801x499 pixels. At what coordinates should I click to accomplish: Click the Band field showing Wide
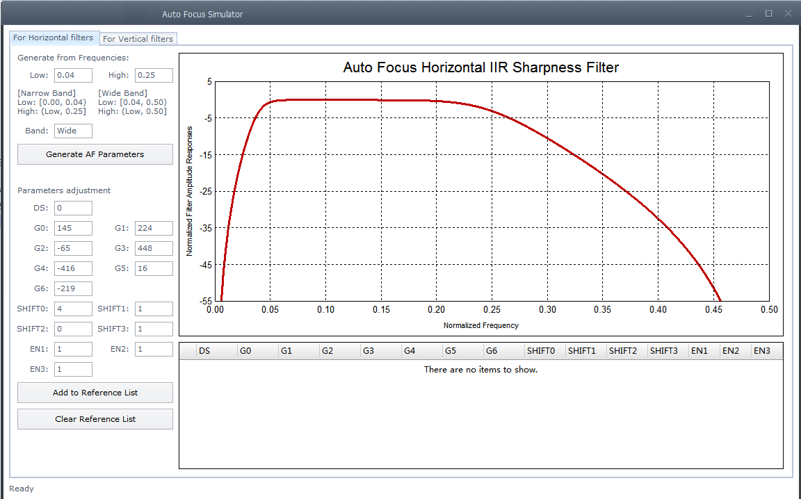pos(74,131)
